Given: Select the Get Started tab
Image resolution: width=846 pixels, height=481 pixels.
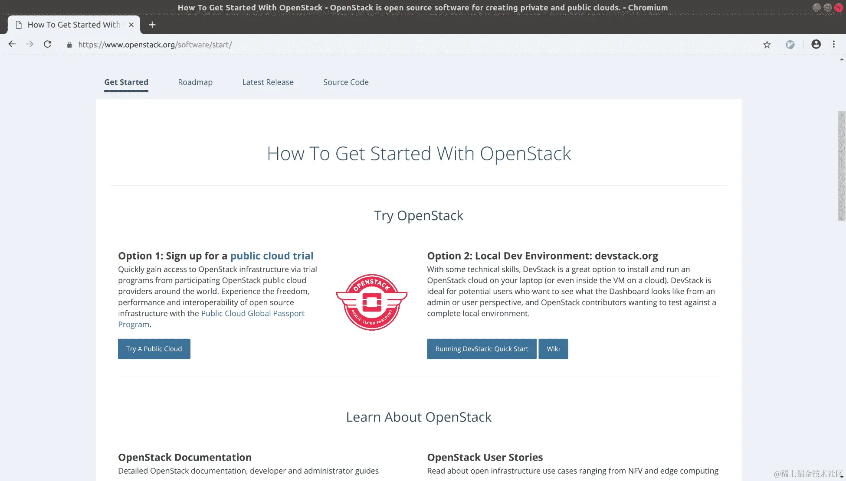Looking at the screenshot, I should pos(126,82).
